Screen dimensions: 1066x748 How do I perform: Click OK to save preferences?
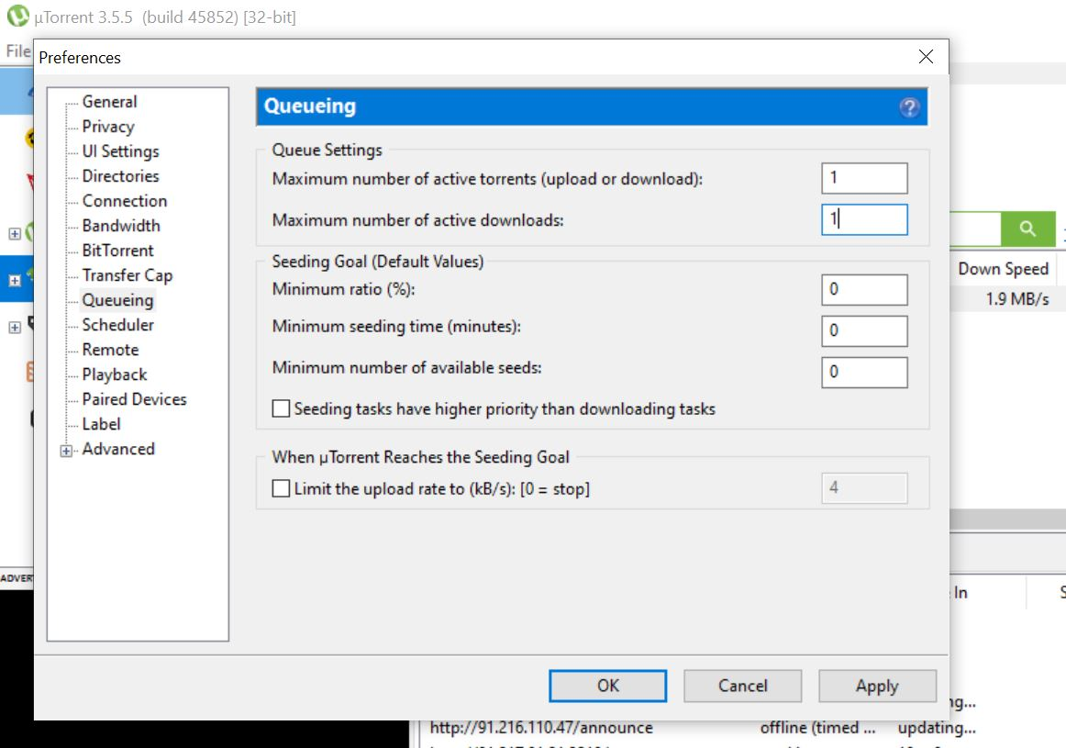tap(608, 686)
